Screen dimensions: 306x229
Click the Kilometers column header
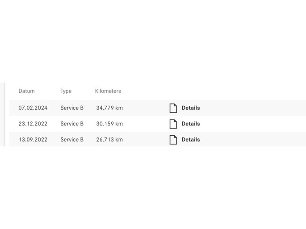pyautogui.click(x=108, y=91)
